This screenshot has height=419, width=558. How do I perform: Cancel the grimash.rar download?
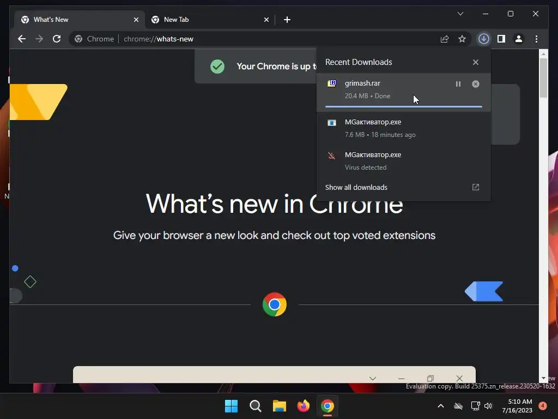pos(475,84)
